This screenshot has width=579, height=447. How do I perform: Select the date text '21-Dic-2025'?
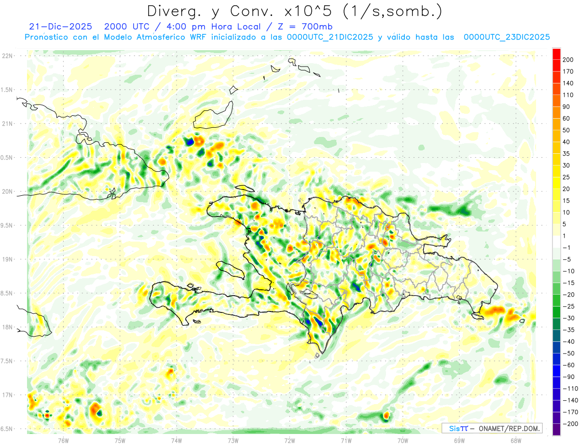pos(61,27)
